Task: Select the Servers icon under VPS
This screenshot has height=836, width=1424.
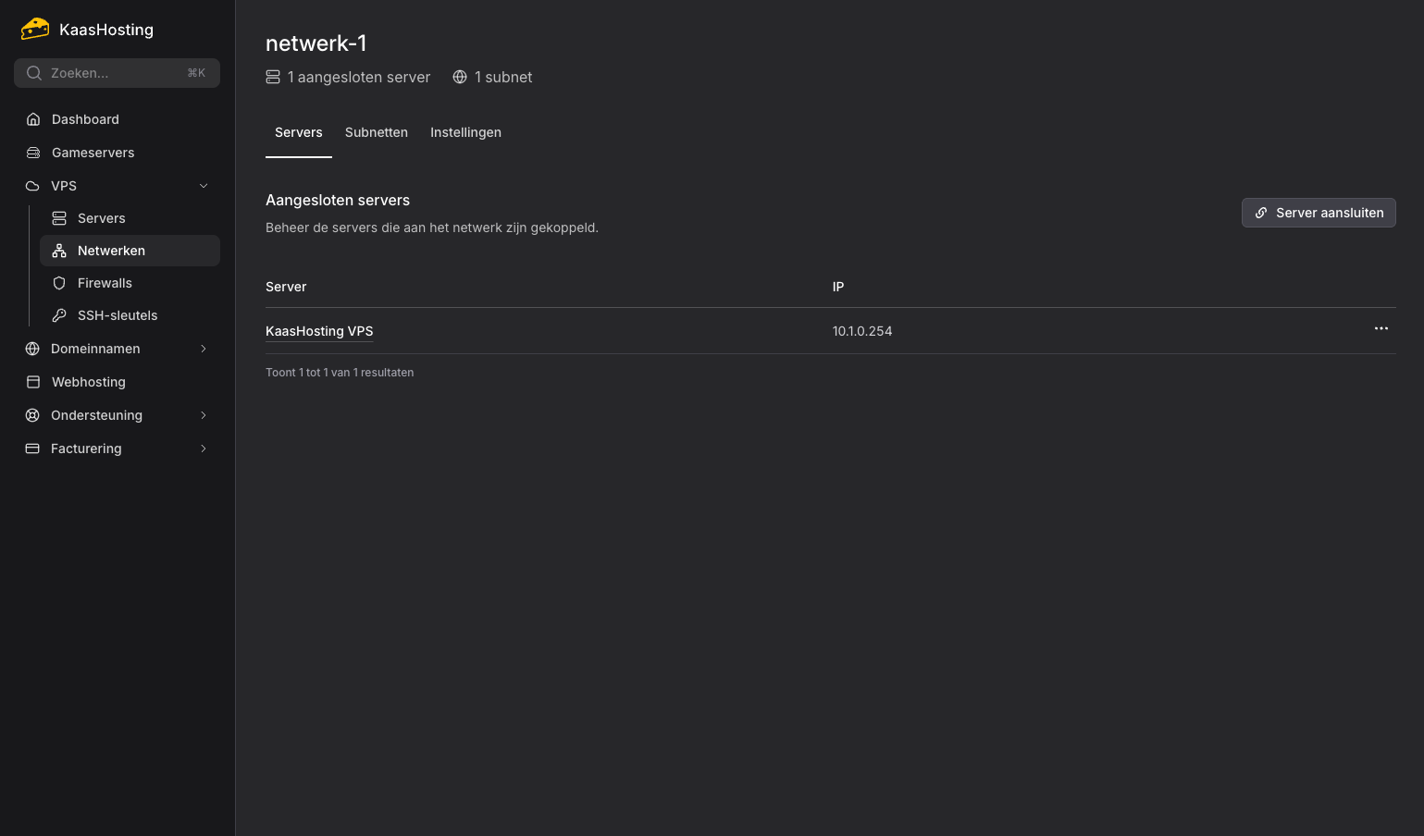Action: click(x=59, y=218)
